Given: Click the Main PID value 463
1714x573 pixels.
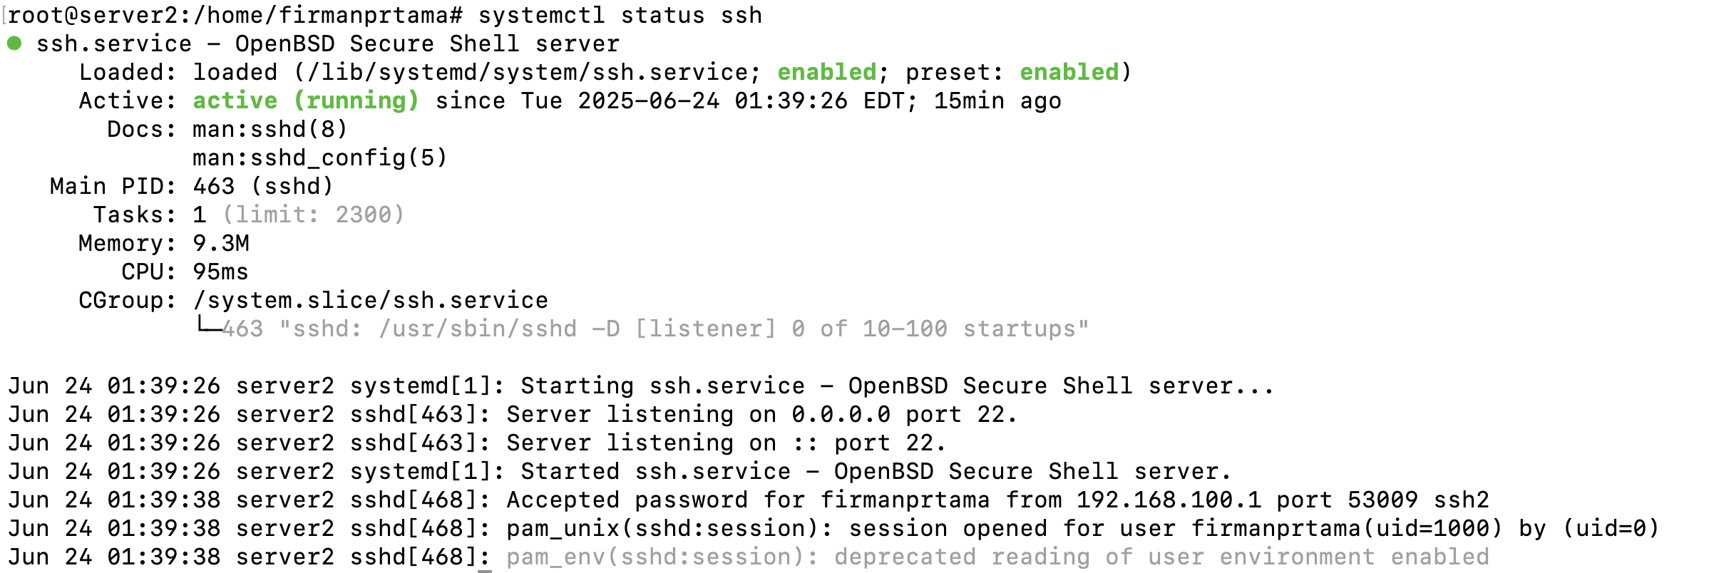Looking at the screenshot, I should 214,186.
